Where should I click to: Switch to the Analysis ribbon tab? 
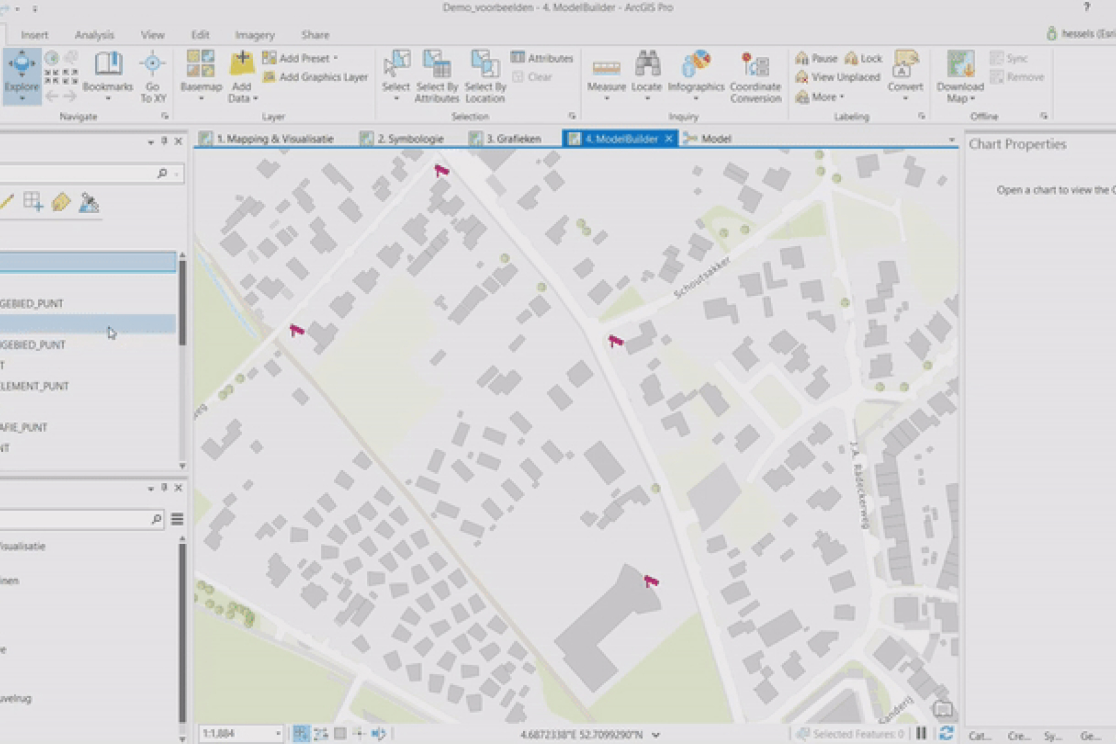(94, 35)
